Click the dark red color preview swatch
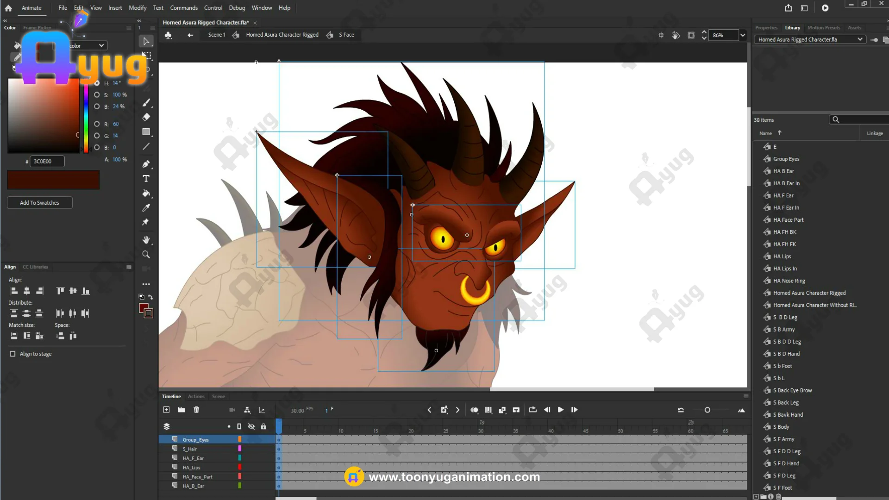 53,180
